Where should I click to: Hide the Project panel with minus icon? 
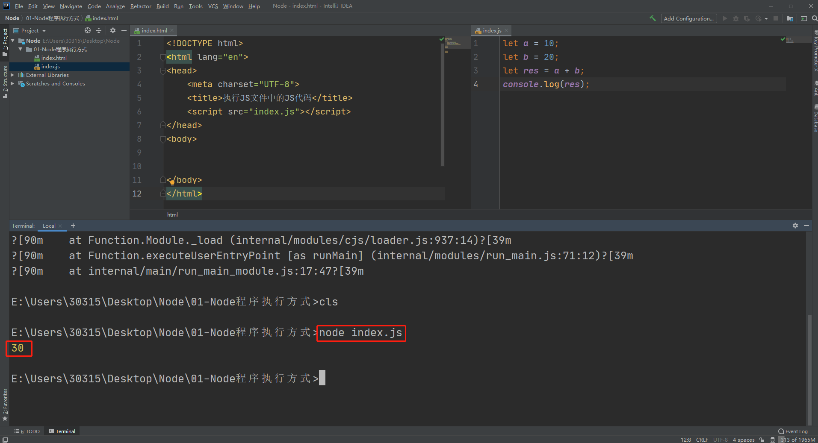tap(124, 30)
